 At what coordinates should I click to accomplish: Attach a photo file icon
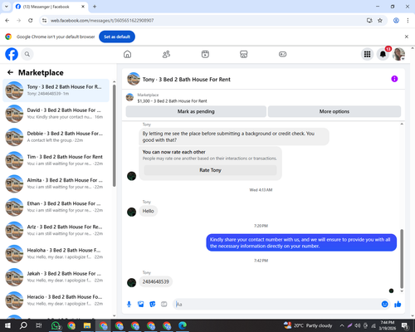click(141, 305)
